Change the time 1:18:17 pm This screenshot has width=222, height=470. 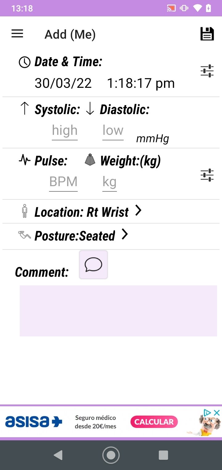(141, 83)
